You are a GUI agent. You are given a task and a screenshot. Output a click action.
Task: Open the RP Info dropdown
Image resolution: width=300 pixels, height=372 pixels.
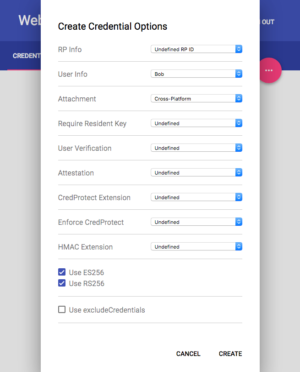point(196,49)
